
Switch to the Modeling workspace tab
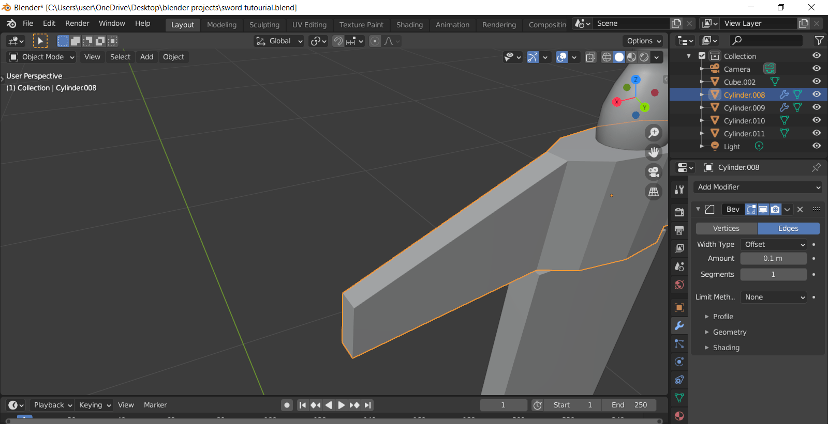[x=221, y=25]
